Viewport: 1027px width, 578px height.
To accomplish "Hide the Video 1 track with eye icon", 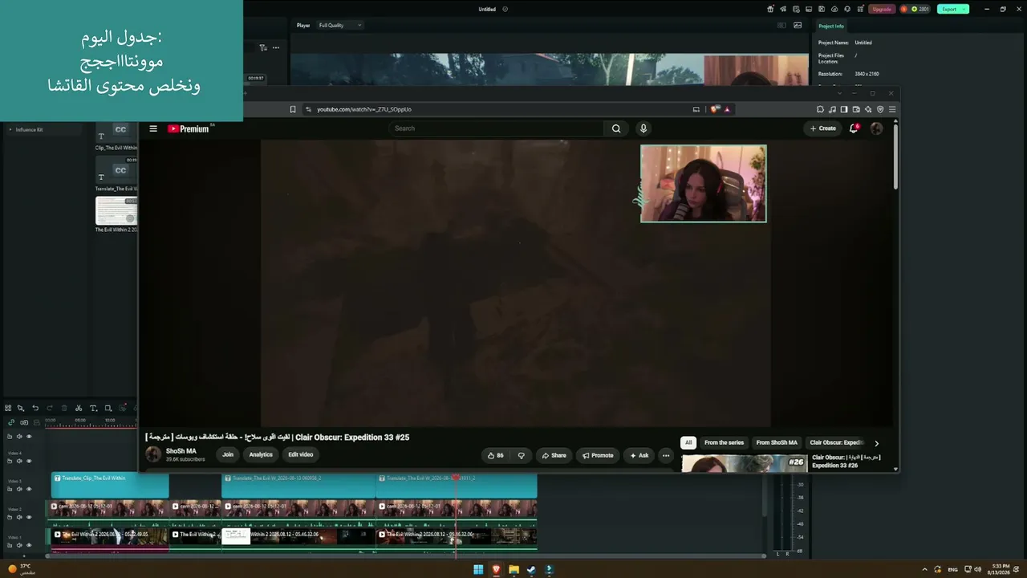I will pyautogui.click(x=29, y=545).
